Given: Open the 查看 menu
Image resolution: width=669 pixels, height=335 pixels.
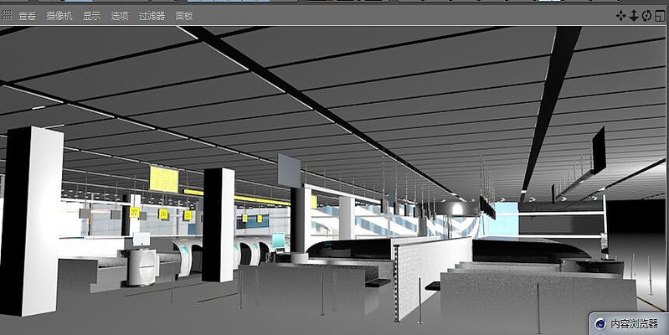Looking at the screenshot, I should (28, 16).
